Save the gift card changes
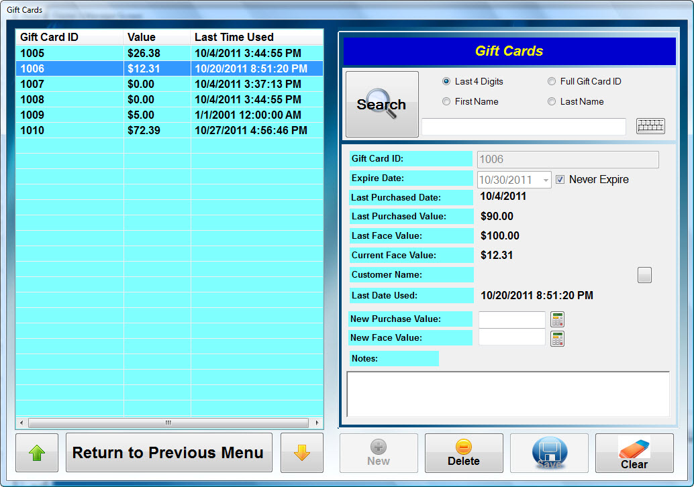Viewport: 694px width, 487px height. pos(549,453)
